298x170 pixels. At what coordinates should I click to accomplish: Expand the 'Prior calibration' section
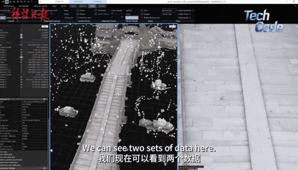[6, 155]
